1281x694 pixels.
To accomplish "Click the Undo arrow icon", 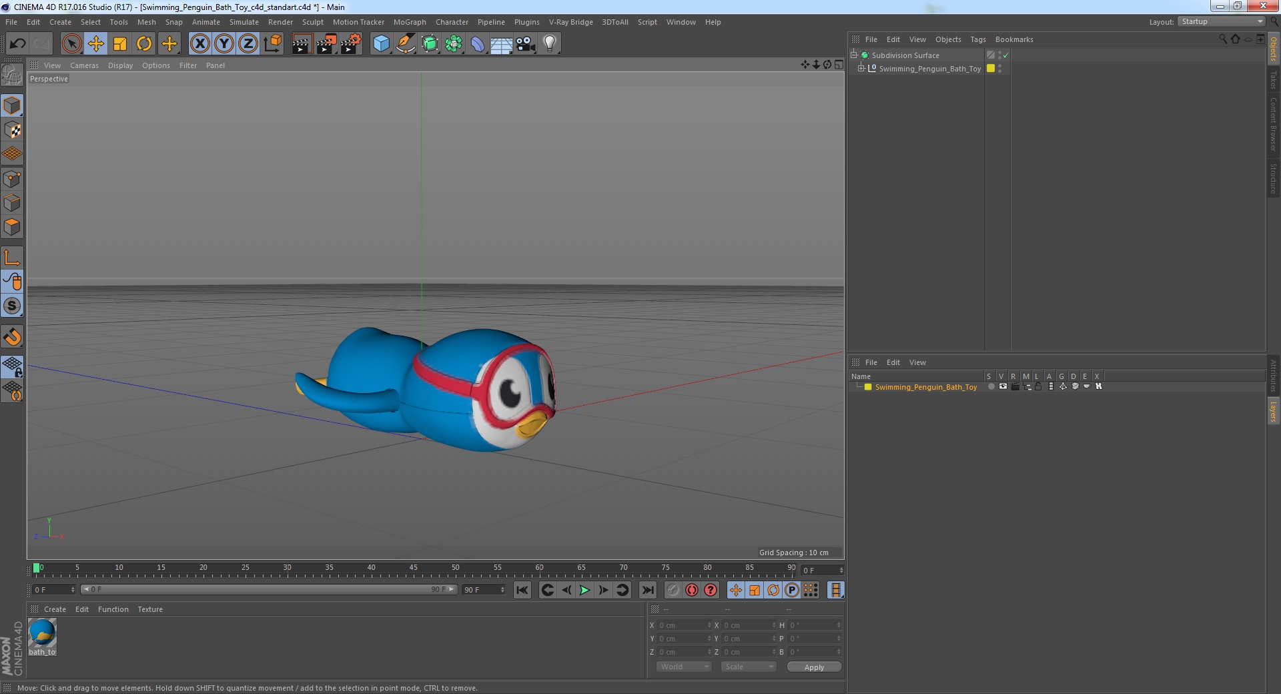I will coord(17,44).
